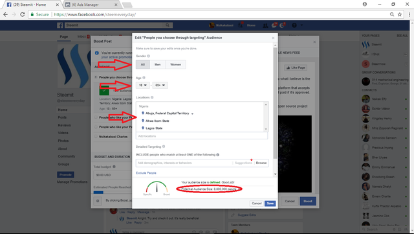The image size is (414, 234).
Task: Click the Promote button
Action: click(x=65, y=175)
